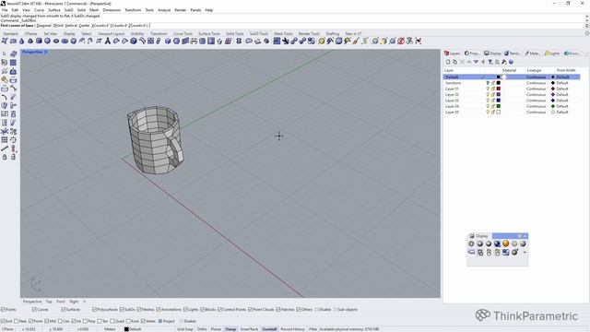Click the wireframe display mode icon in Display palette

(471, 243)
